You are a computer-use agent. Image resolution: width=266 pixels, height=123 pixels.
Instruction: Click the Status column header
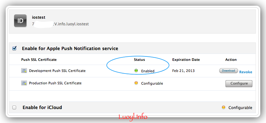click(x=139, y=60)
